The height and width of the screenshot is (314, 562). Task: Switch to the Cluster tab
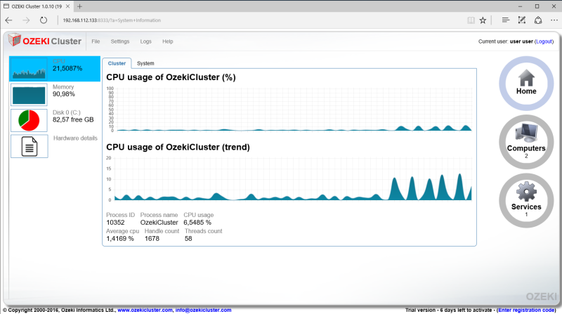[117, 63]
